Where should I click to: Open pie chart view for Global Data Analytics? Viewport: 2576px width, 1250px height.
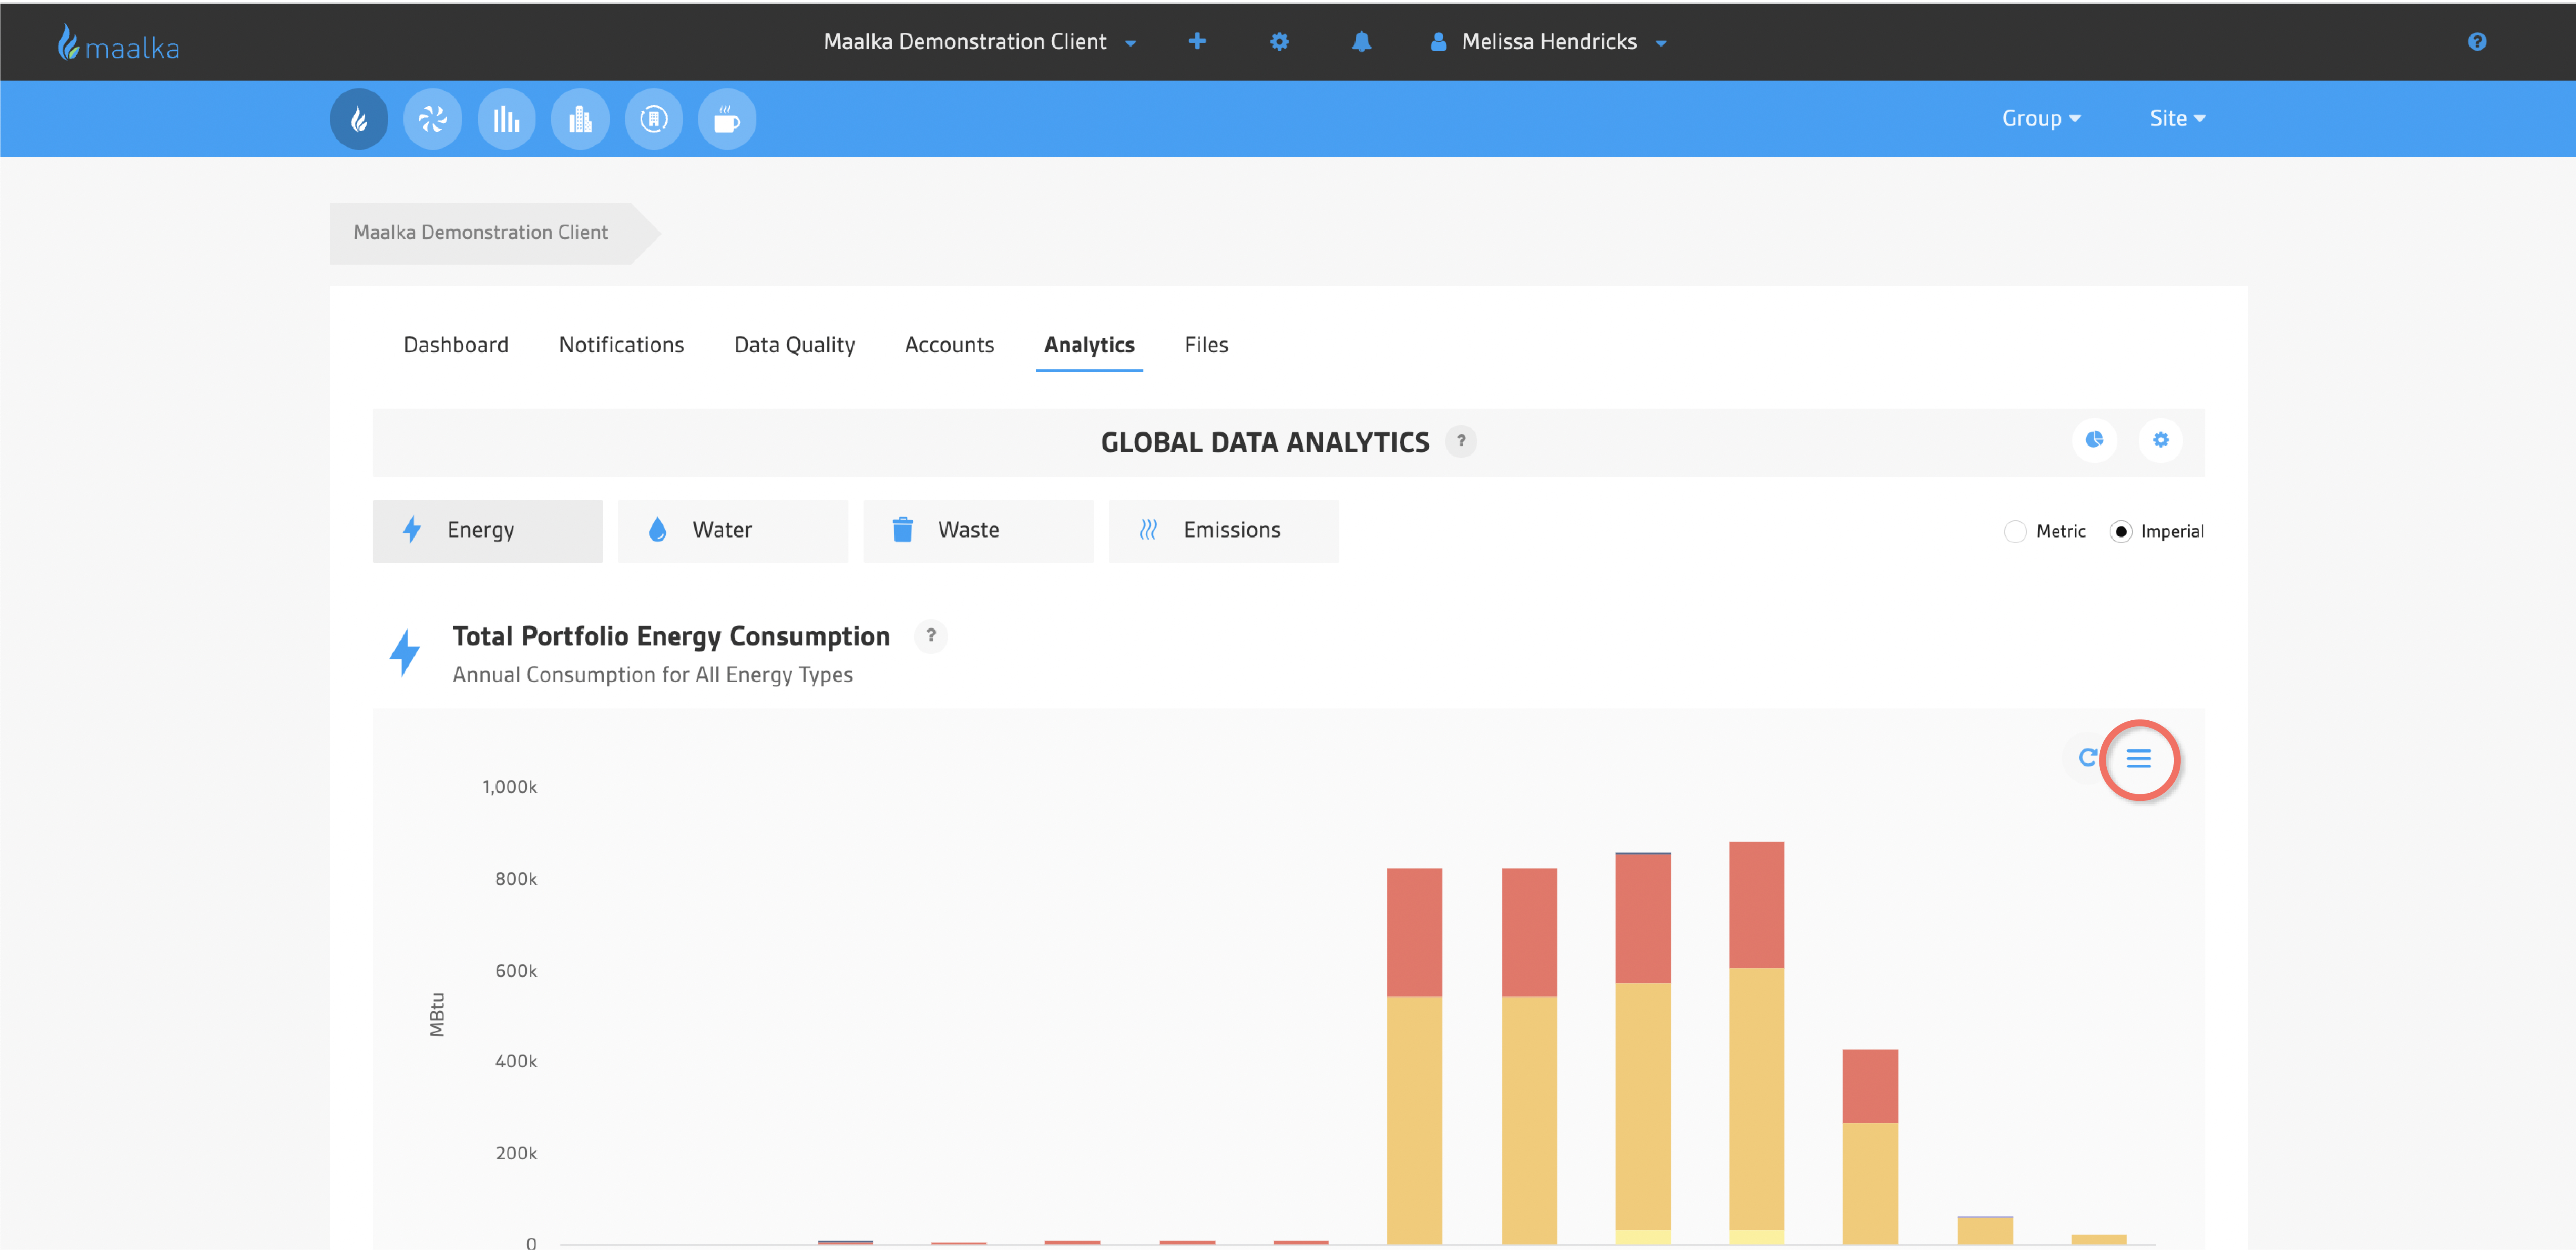tap(2095, 440)
